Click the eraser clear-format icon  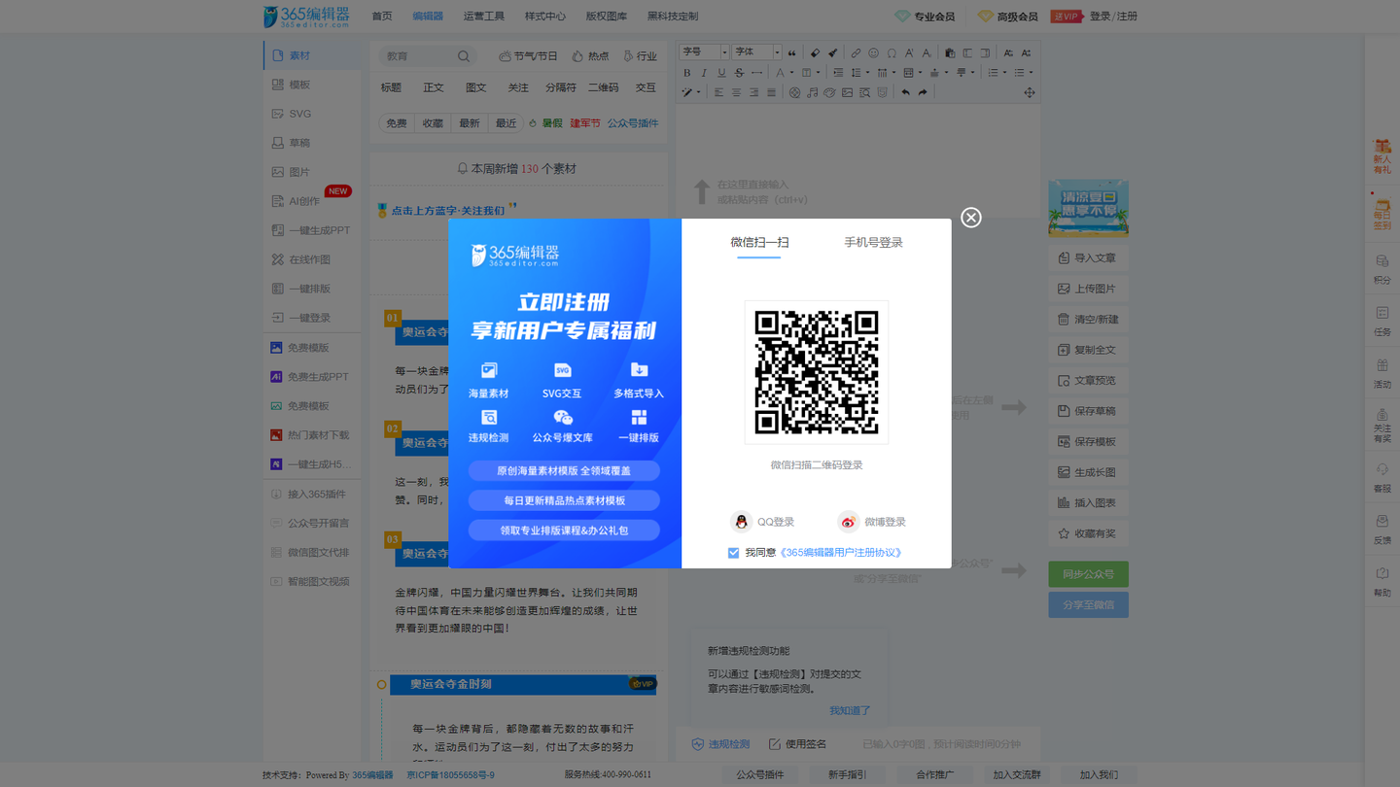point(815,53)
